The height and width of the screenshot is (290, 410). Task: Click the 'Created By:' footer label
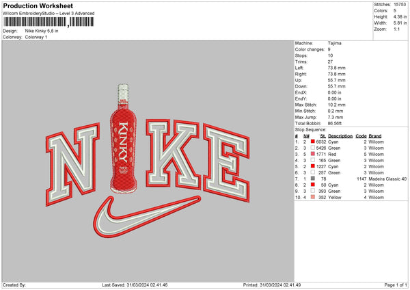14,285
